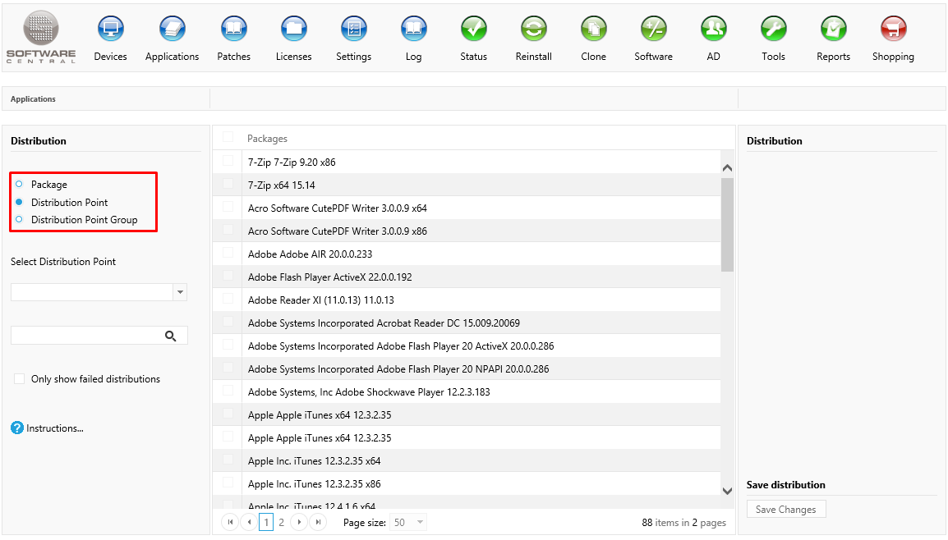948x540 pixels.
Task: Select Distribution Point Group radio option
Action: [x=19, y=220]
